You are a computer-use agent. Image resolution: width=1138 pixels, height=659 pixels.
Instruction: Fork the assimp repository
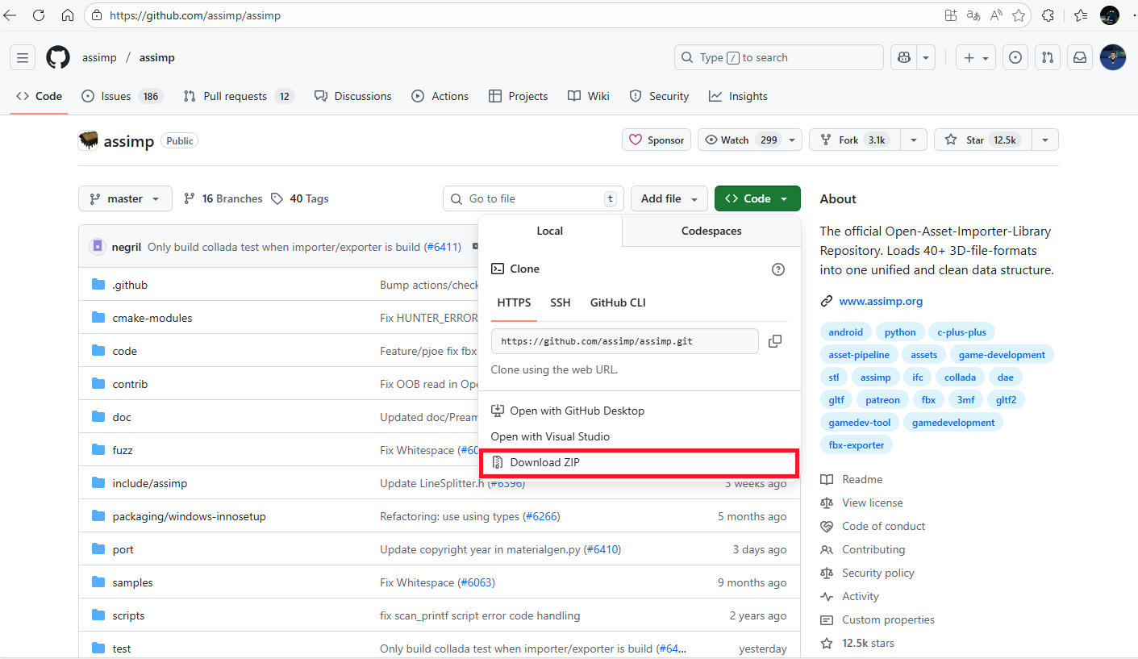coord(855,140)
